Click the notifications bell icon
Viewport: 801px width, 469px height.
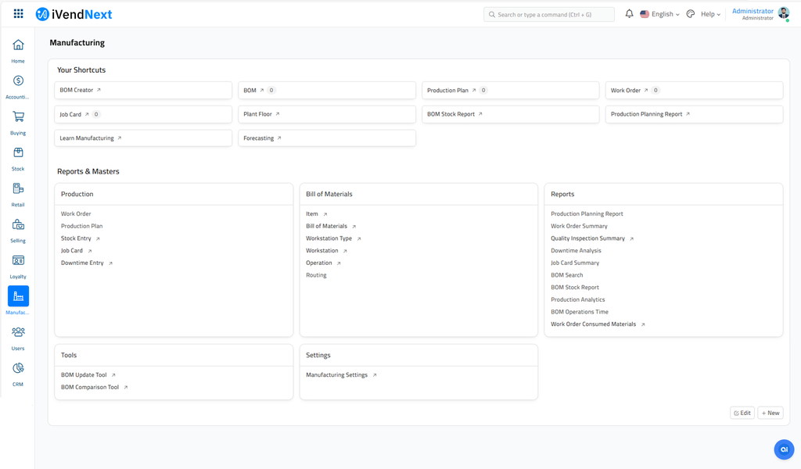click(629, 14)
